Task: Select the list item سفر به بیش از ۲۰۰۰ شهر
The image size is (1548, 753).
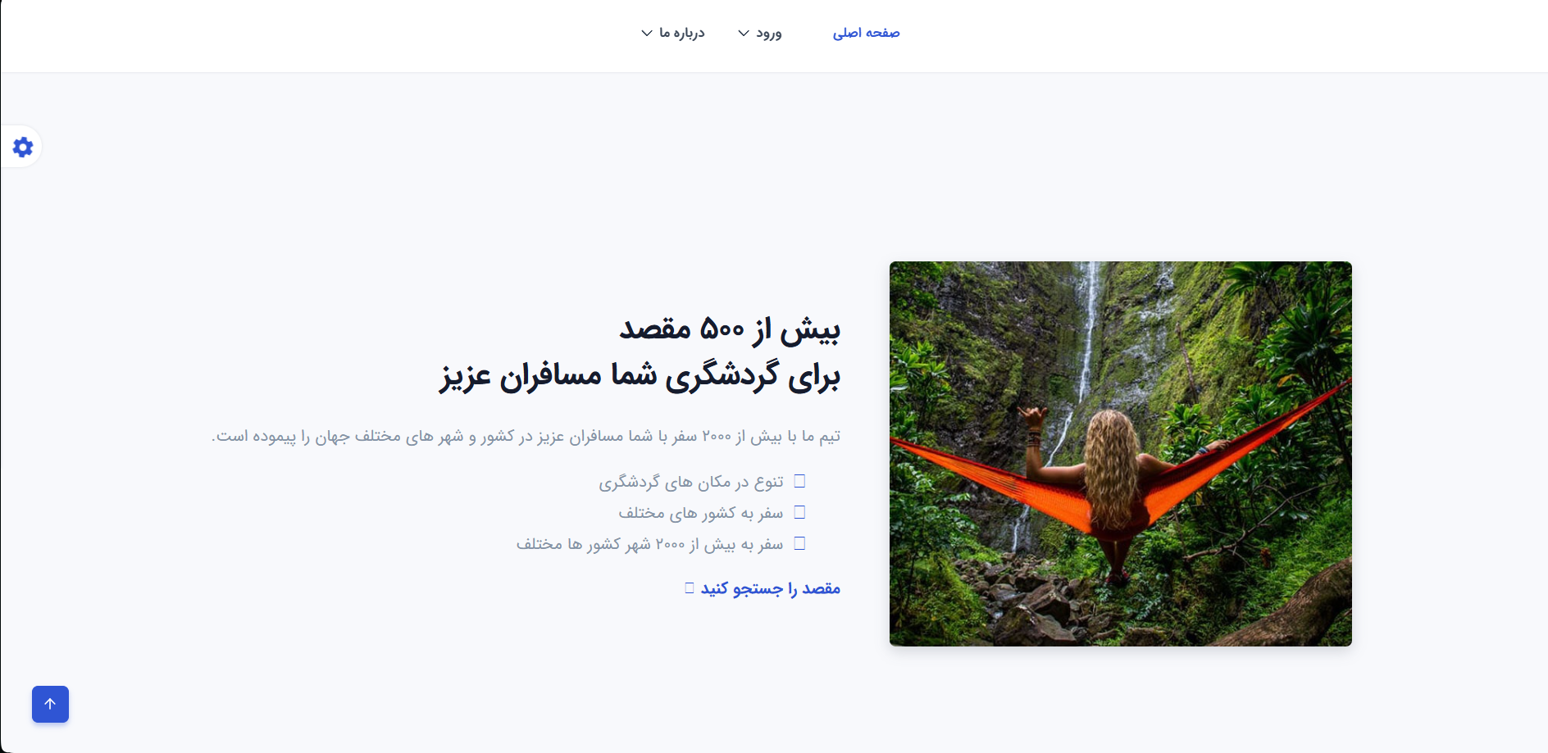Action: (650, 544)
